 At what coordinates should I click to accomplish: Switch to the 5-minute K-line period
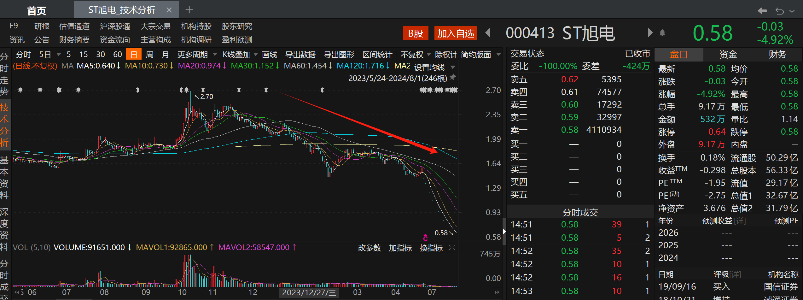(68, 55)
